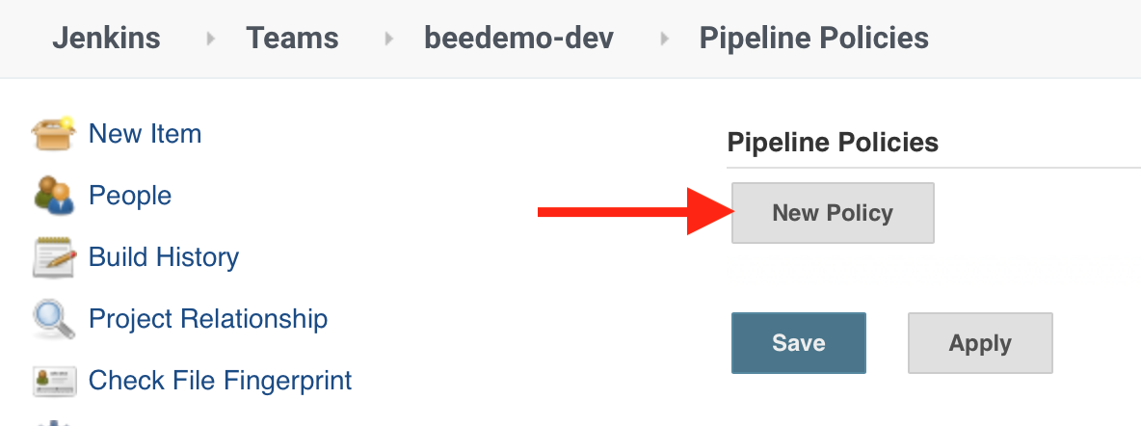1141x426 pixels.
Task: Navigate to beedemo-dev breadcrumb
Action: coord(518,38)
